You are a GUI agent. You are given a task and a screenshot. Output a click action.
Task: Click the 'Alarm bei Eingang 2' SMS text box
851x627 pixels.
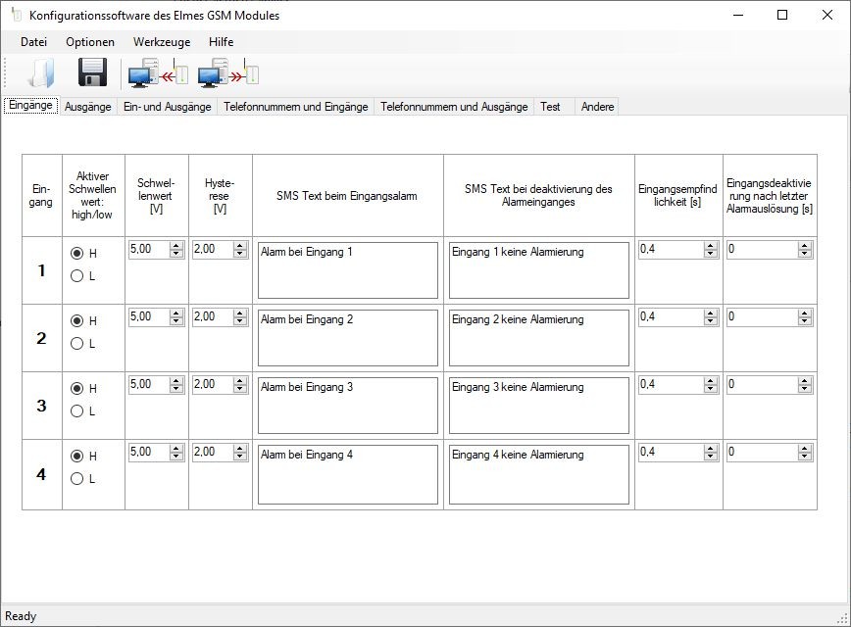pyautogui.click(x=348, y=338)
